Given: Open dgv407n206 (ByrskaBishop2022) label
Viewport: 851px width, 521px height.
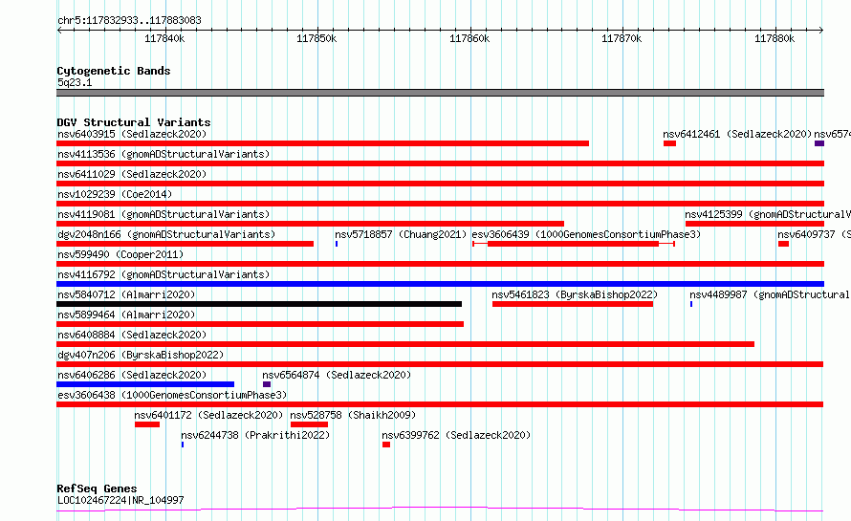Looking at the screenshot, I should tap(141, 355).
